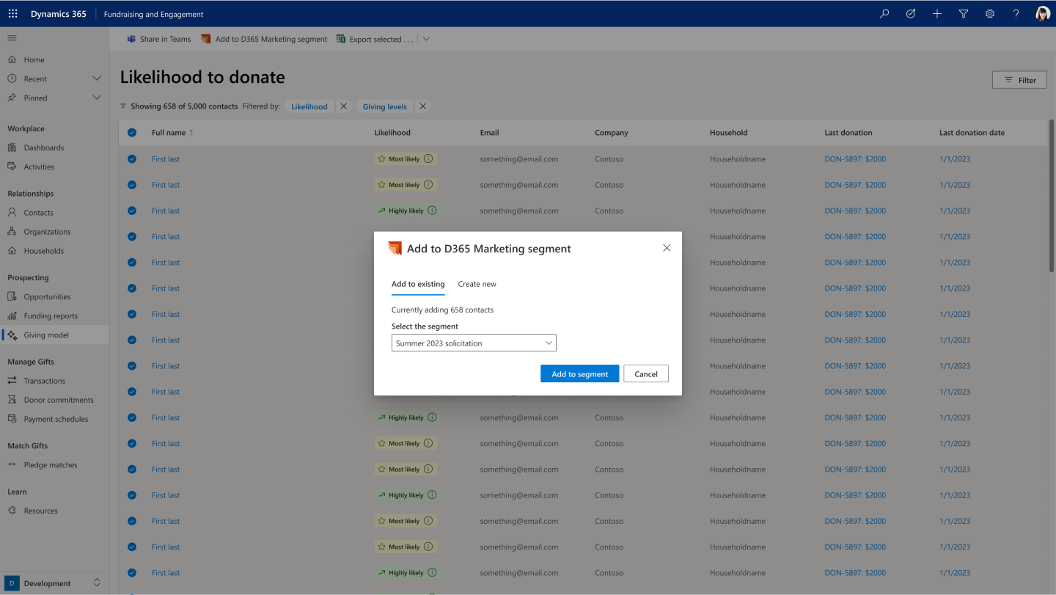Open the Settings gear in the header
This screenshot has width=1056, height=595.
[989, 13]
